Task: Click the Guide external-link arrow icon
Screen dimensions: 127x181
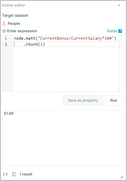Action: pos(120,31)
